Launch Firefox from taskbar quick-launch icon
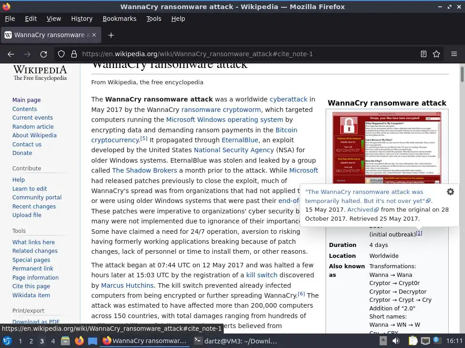This screenshot has width=465, height=348. pos(79,341)
